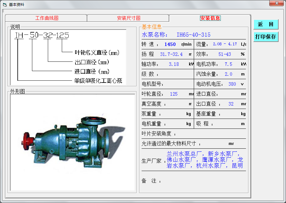
Task: Click the impeller diameter value 125
Action: pos(174,94)
